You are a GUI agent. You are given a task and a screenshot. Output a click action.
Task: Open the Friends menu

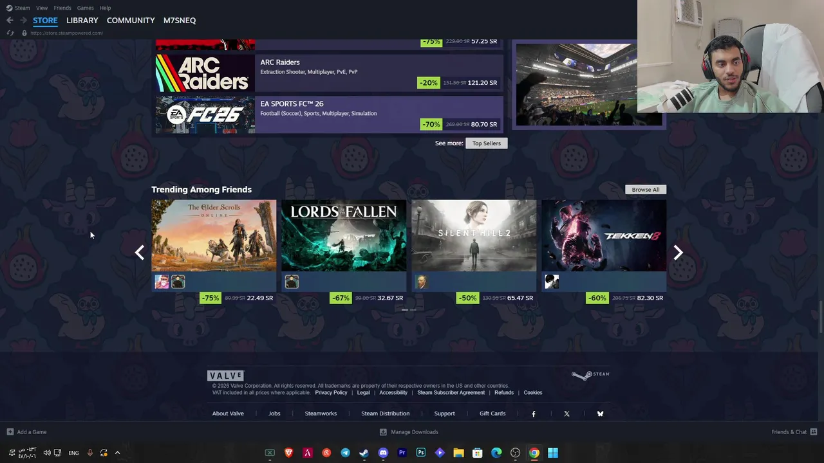click(x=62, y=8)
